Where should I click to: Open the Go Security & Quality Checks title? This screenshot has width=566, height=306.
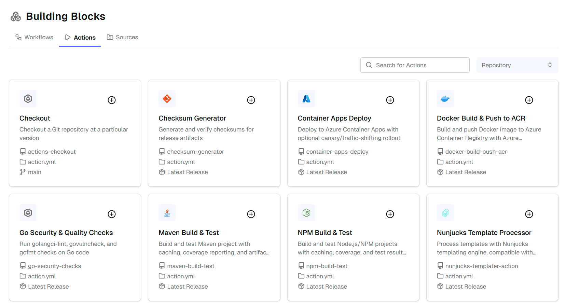[x=66, y=233]
